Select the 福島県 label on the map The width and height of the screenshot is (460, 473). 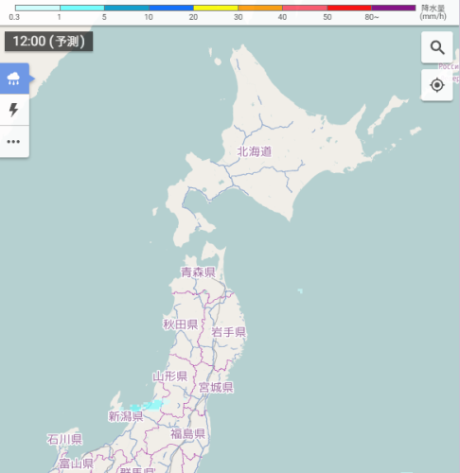point(188,434)
